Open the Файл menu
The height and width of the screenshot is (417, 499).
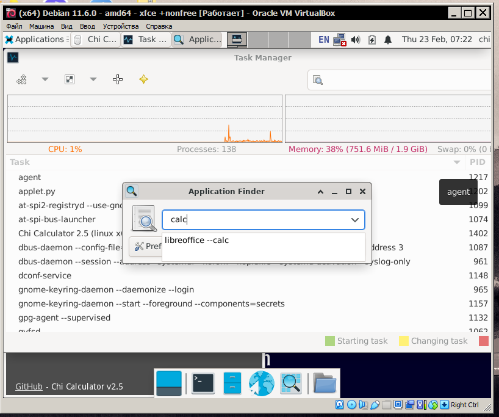point(14,26)
